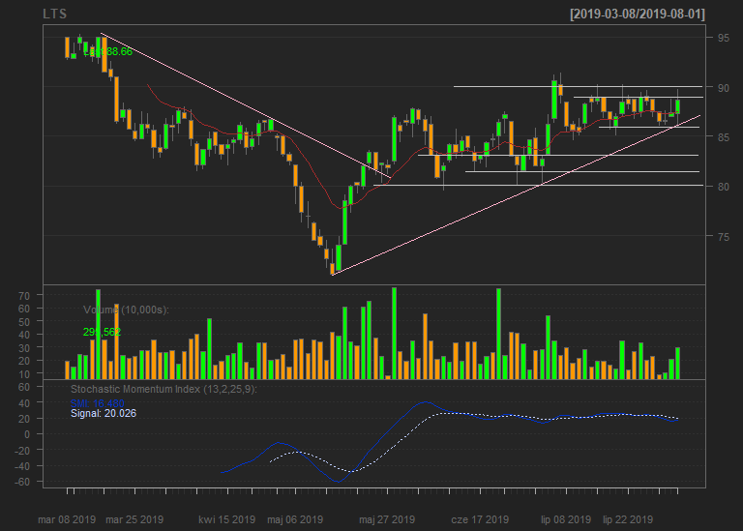Click the LTS ticker title

54,15
